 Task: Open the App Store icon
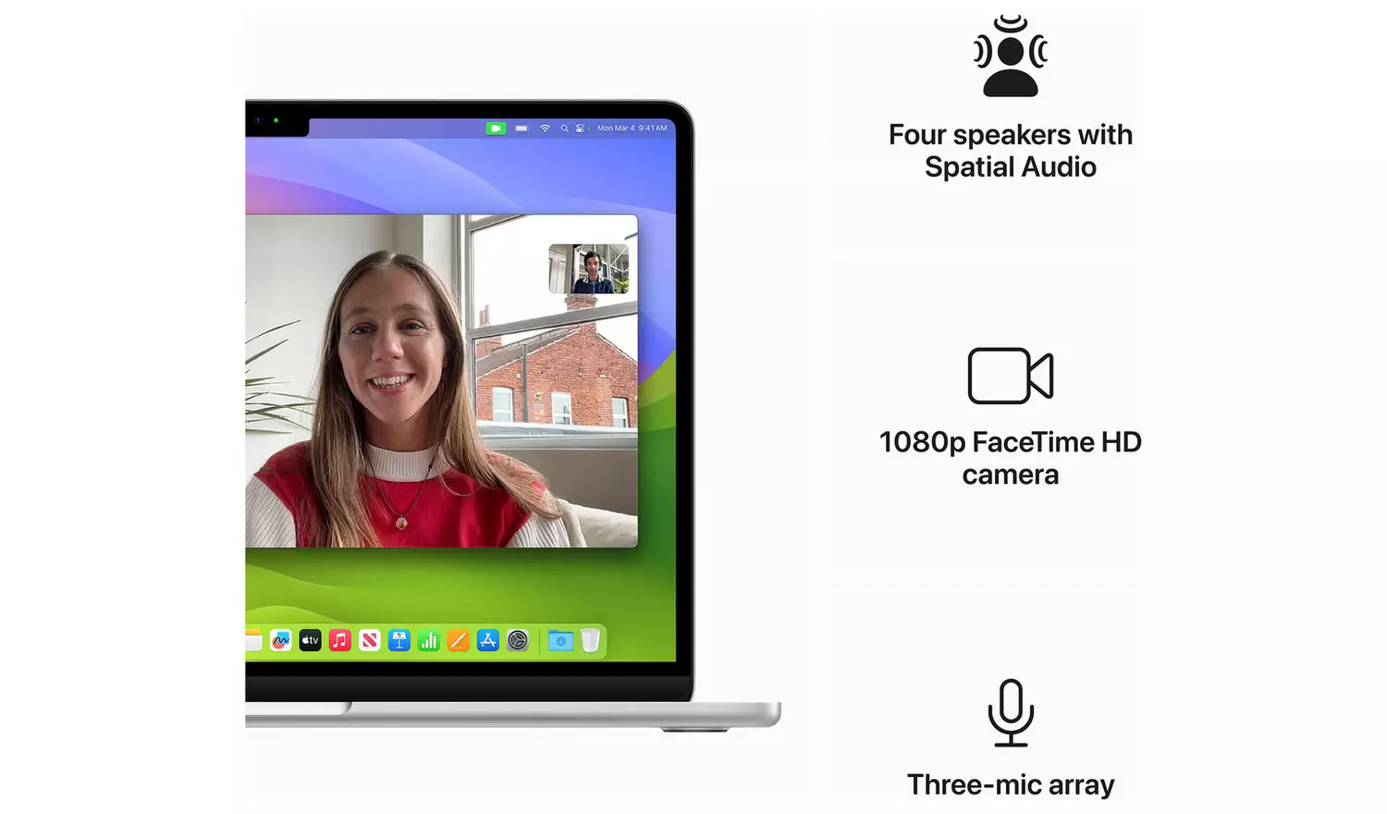487,640
